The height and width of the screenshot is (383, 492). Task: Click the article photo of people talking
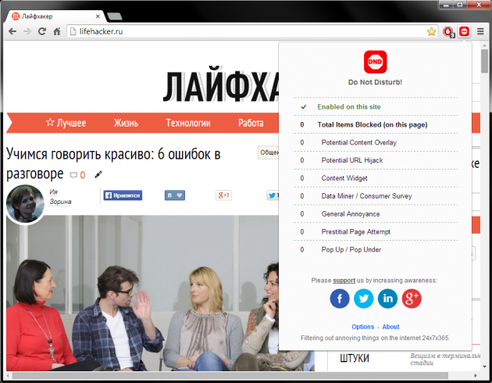[142, 293]
